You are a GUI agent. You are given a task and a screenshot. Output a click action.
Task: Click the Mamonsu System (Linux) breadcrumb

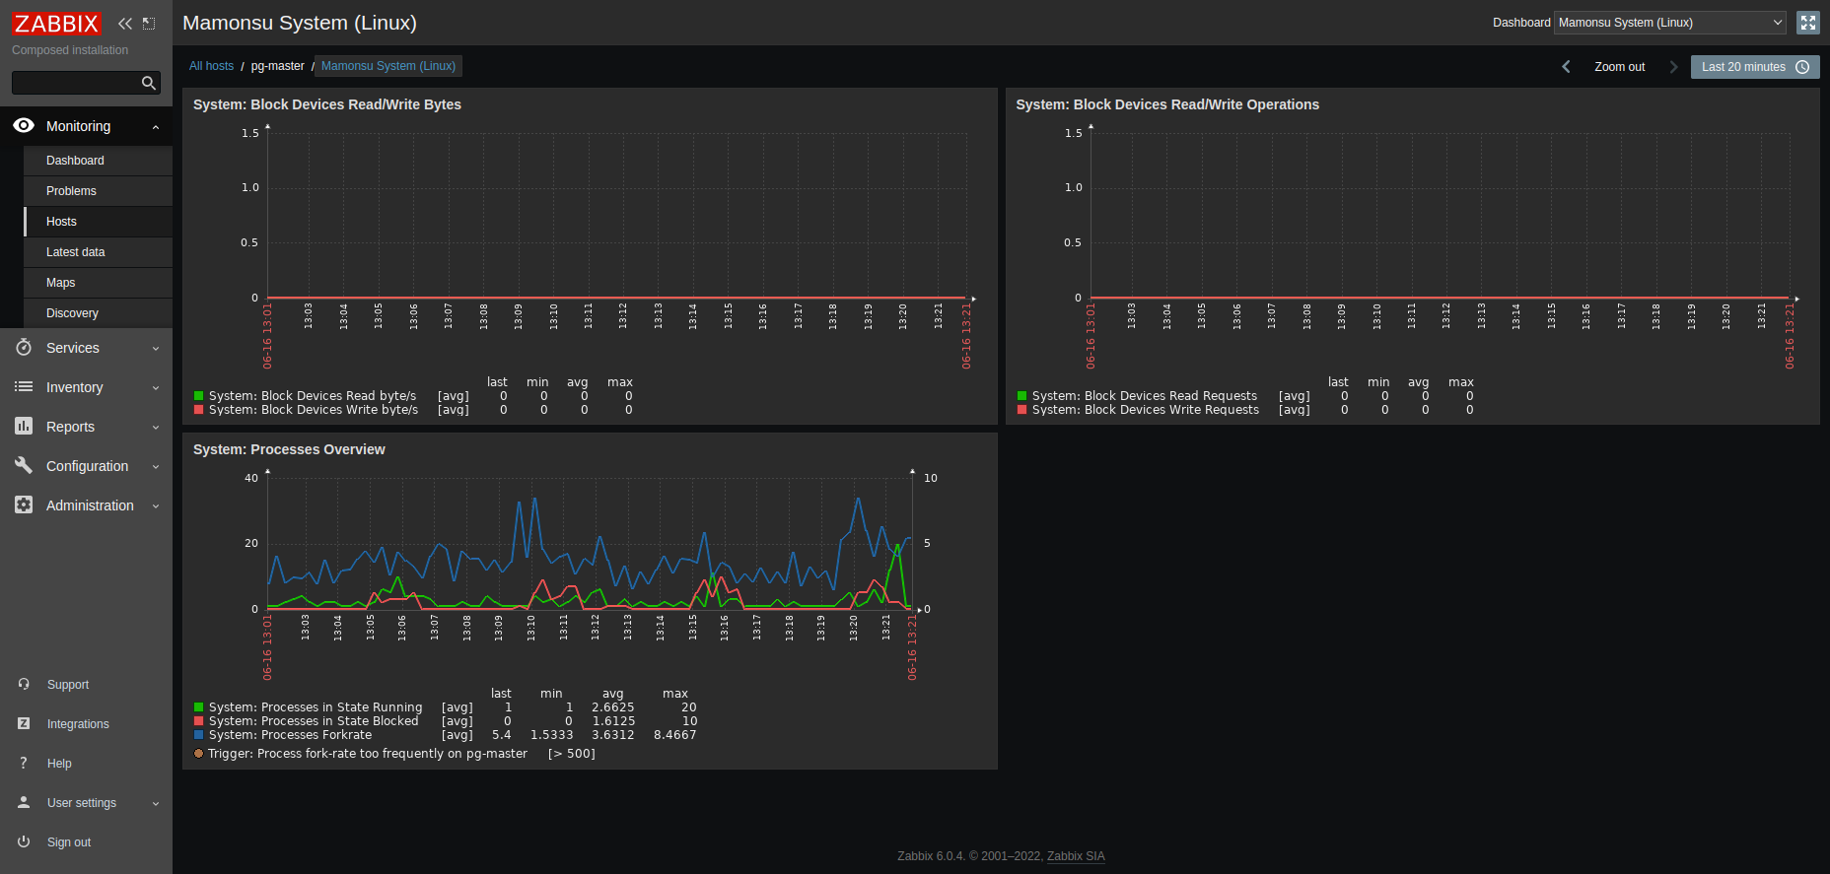tap(388, 66)
